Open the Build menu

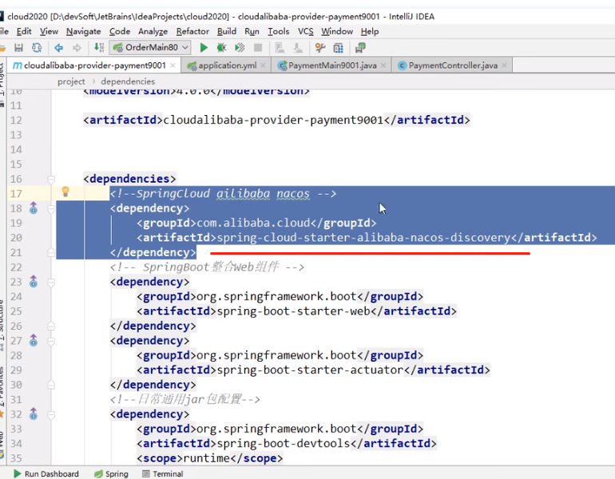[227, 31]
